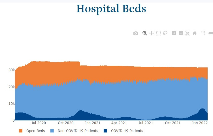Choose the Box Select tool
The image size is (213, 136).
pos(158,33)
